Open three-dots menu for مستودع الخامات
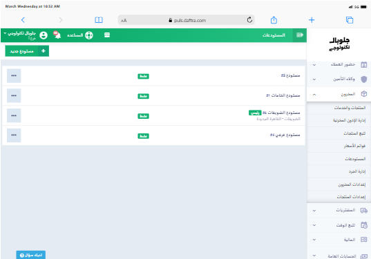Screen dimensions: 371x259 [x=14, y=95]
